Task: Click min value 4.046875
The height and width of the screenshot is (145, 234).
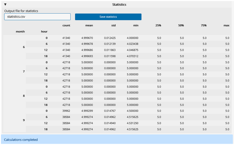Action: pyautogui.click(x=133, y=50)
